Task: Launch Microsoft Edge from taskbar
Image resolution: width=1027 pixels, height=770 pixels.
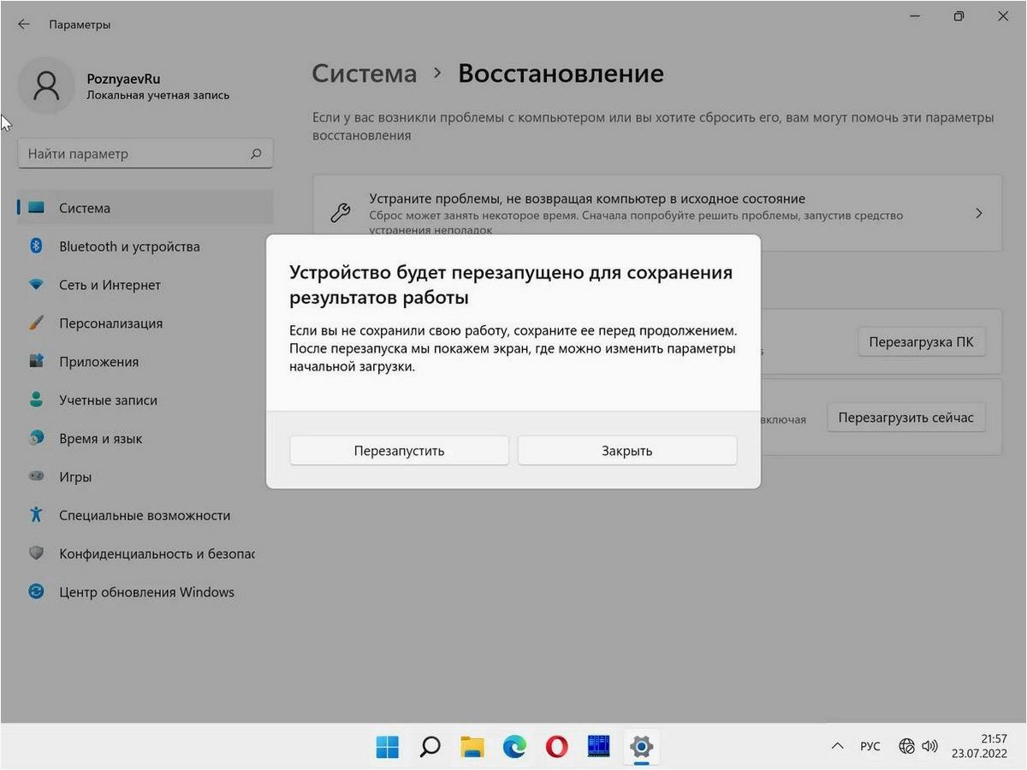Action: click(x=514, y=747)
